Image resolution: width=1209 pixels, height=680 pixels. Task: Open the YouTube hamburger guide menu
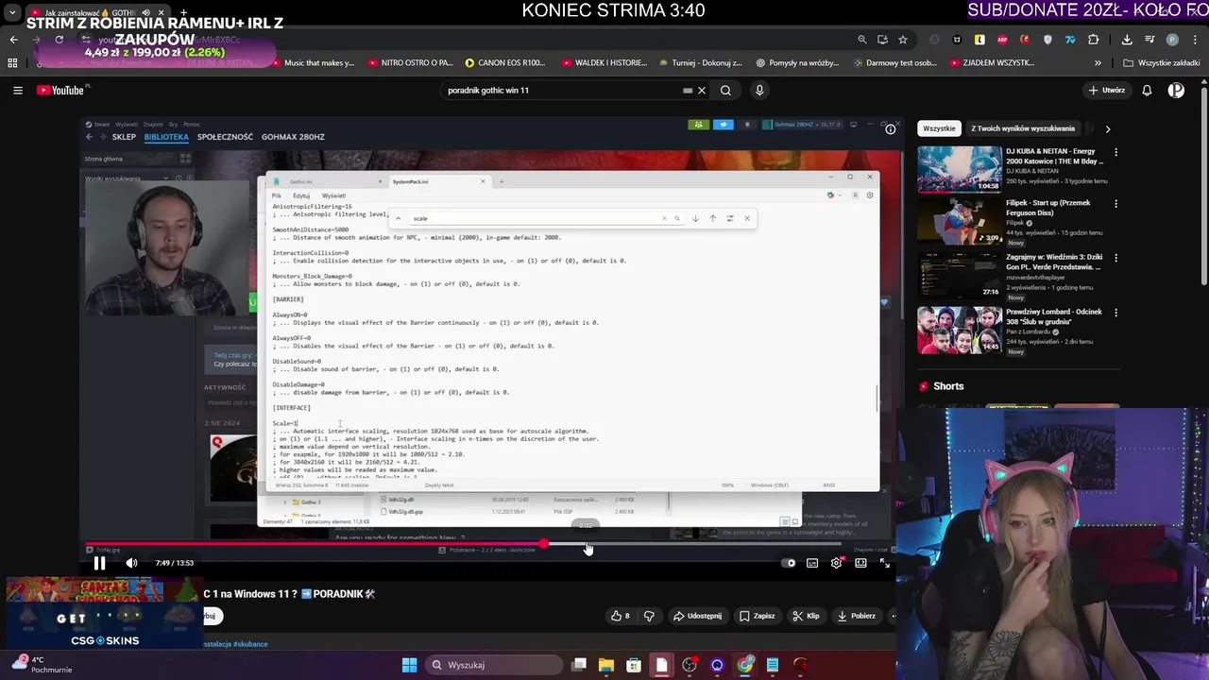tap(17, 91)
